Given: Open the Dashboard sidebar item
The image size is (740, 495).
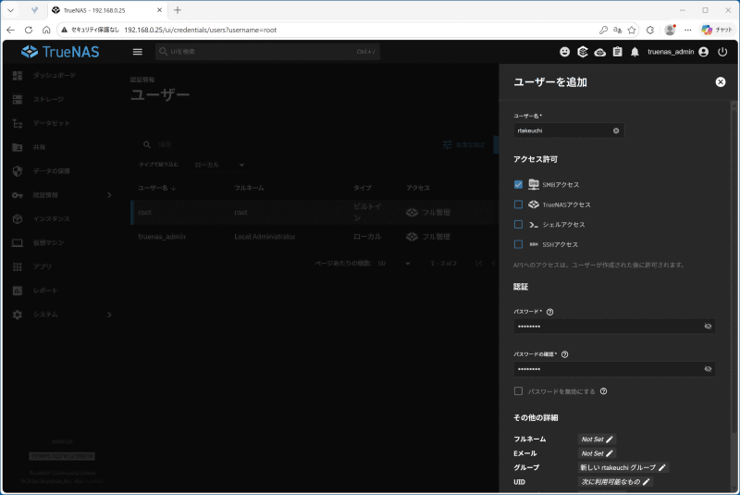Looking at the screenshot, I should 54,76.
